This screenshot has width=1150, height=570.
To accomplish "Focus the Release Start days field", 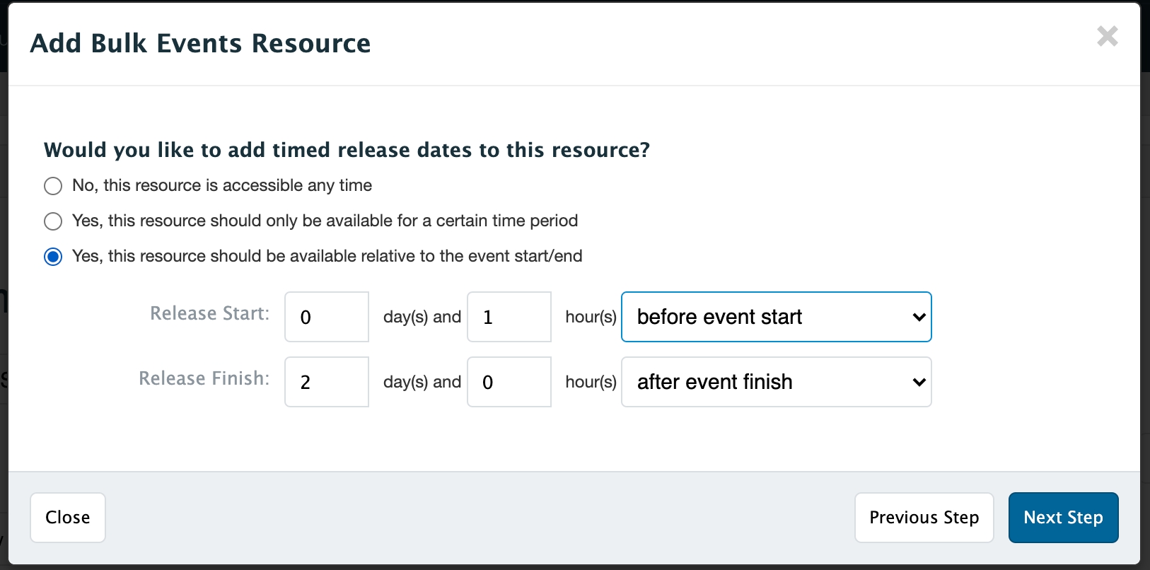I will tap(327, 317).
